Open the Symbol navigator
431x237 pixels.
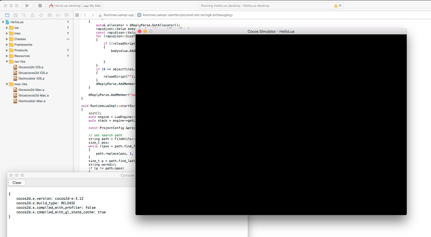16,15
